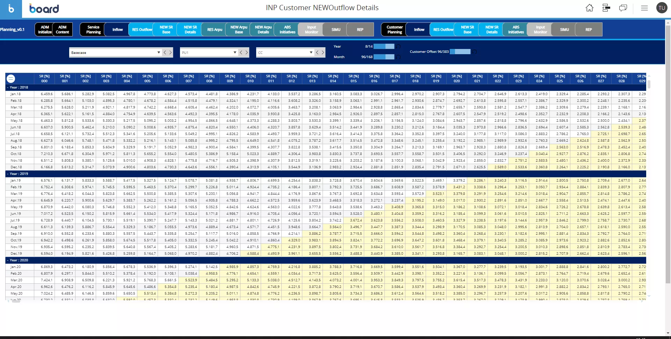Open REP in Customer Planning group
This screenshot has width=671, height=339.
click(x=589, y=29)
